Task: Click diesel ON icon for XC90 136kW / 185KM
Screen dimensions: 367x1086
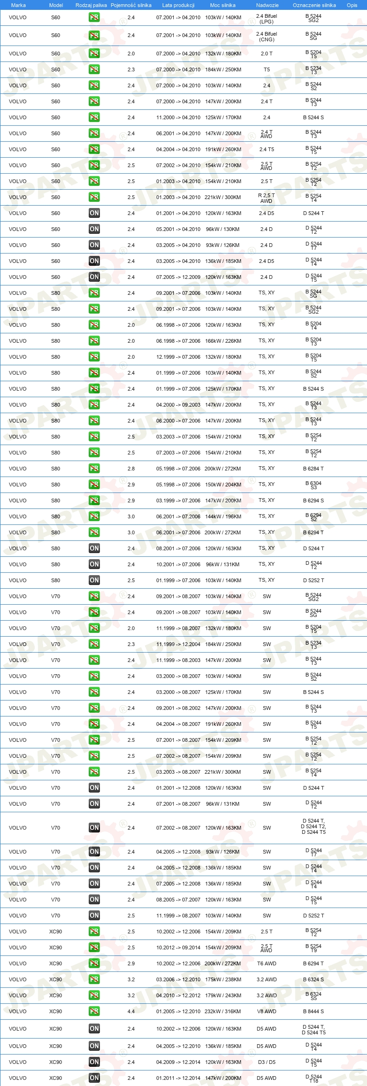Action: (x=94, y=1046)
